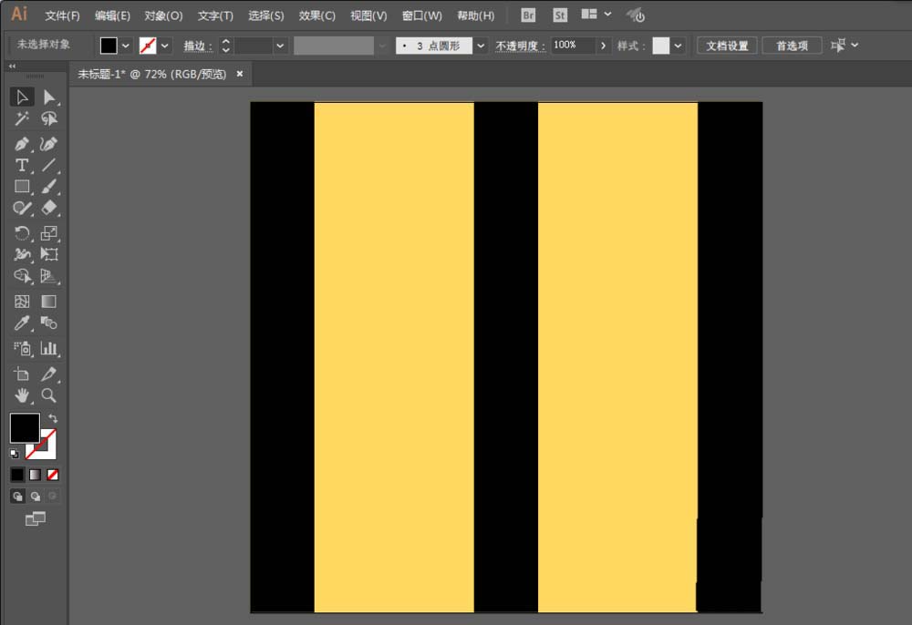Screen dimensions: 912x625
Task: Open the 文件(F) menu
Action: (x=62, y=15)
